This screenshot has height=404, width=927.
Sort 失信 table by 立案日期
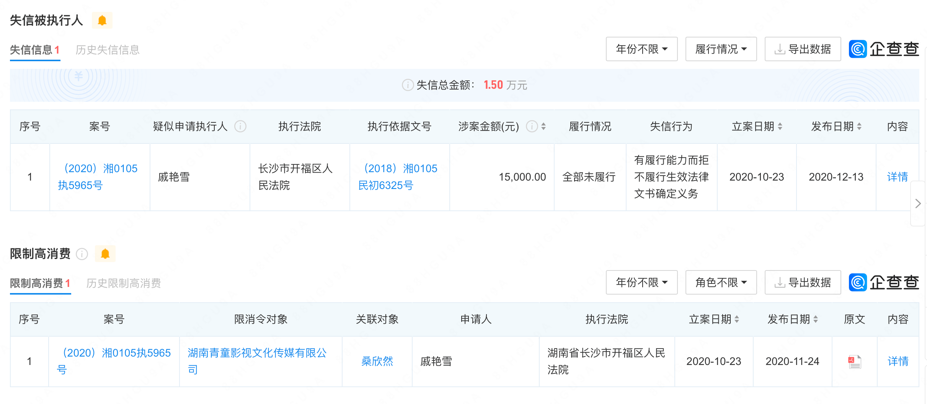(780, 126)
